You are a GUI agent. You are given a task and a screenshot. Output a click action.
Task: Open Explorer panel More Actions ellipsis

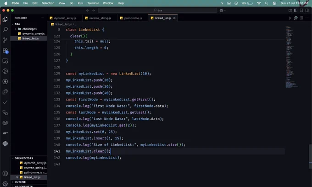tap(42, 18)
